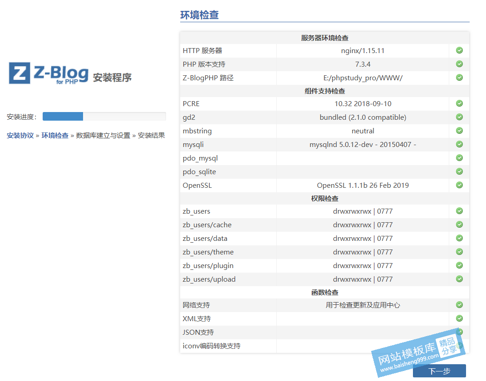
Task: Click the 网络支持 label
Action: click(196, 305)
